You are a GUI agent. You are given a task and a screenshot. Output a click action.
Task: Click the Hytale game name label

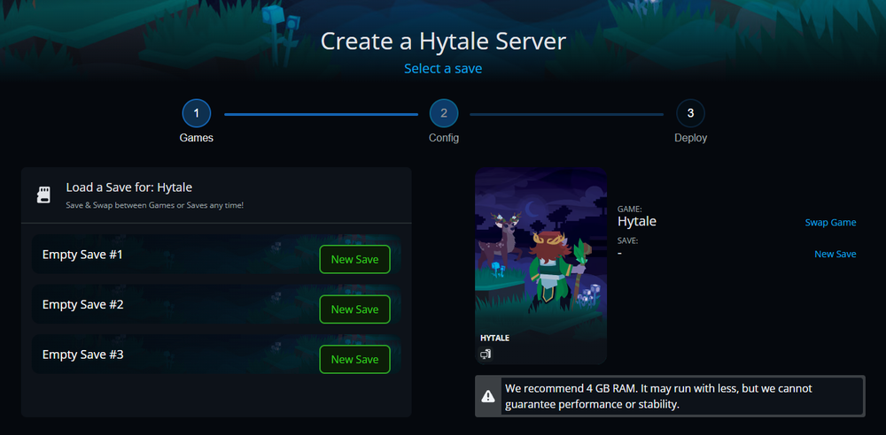click(x=637, y=221)
